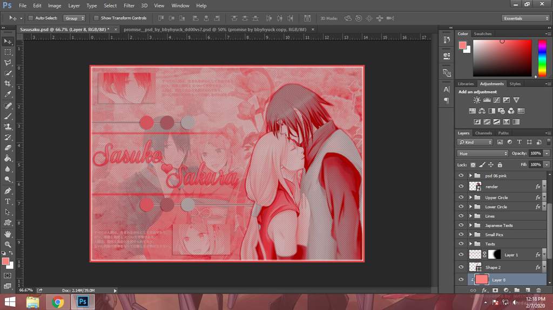553x310 pixels.
Task: Pick a color in the Color field
Action: pyautogui.click(x=502, y=58)
